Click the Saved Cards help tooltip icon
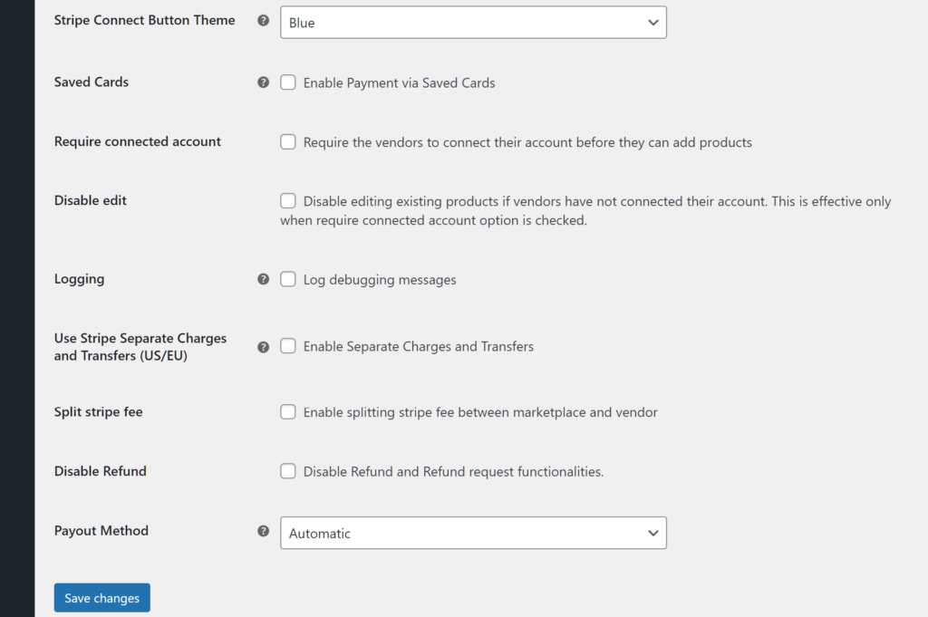Viewport: 928px width, 617px height. coord(263,82)
